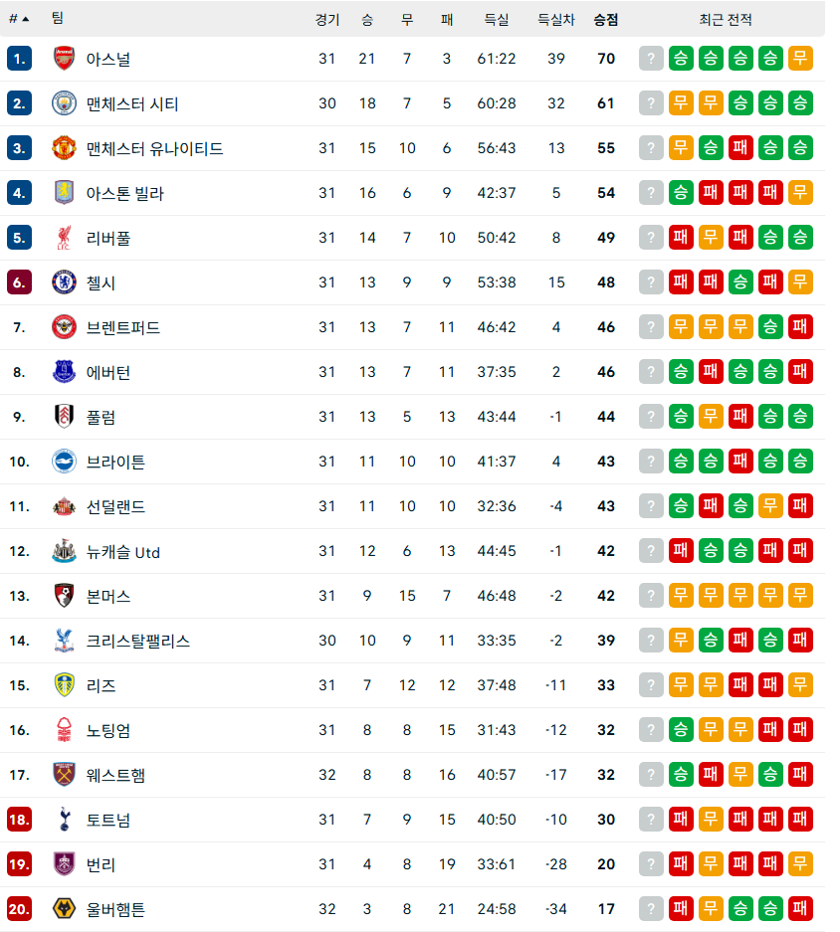Click Arsenal's orange 무 draw result badge
840x932 pixels.
800,59
